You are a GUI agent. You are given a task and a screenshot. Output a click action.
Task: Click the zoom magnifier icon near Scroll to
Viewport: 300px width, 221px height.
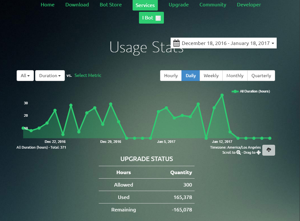pos(238,152)
